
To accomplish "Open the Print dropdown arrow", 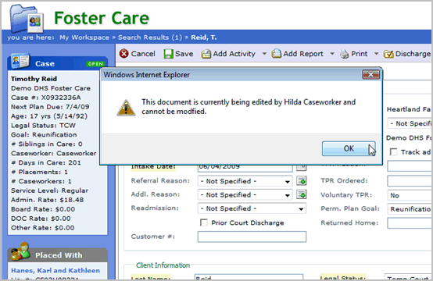I will point(376,54).
